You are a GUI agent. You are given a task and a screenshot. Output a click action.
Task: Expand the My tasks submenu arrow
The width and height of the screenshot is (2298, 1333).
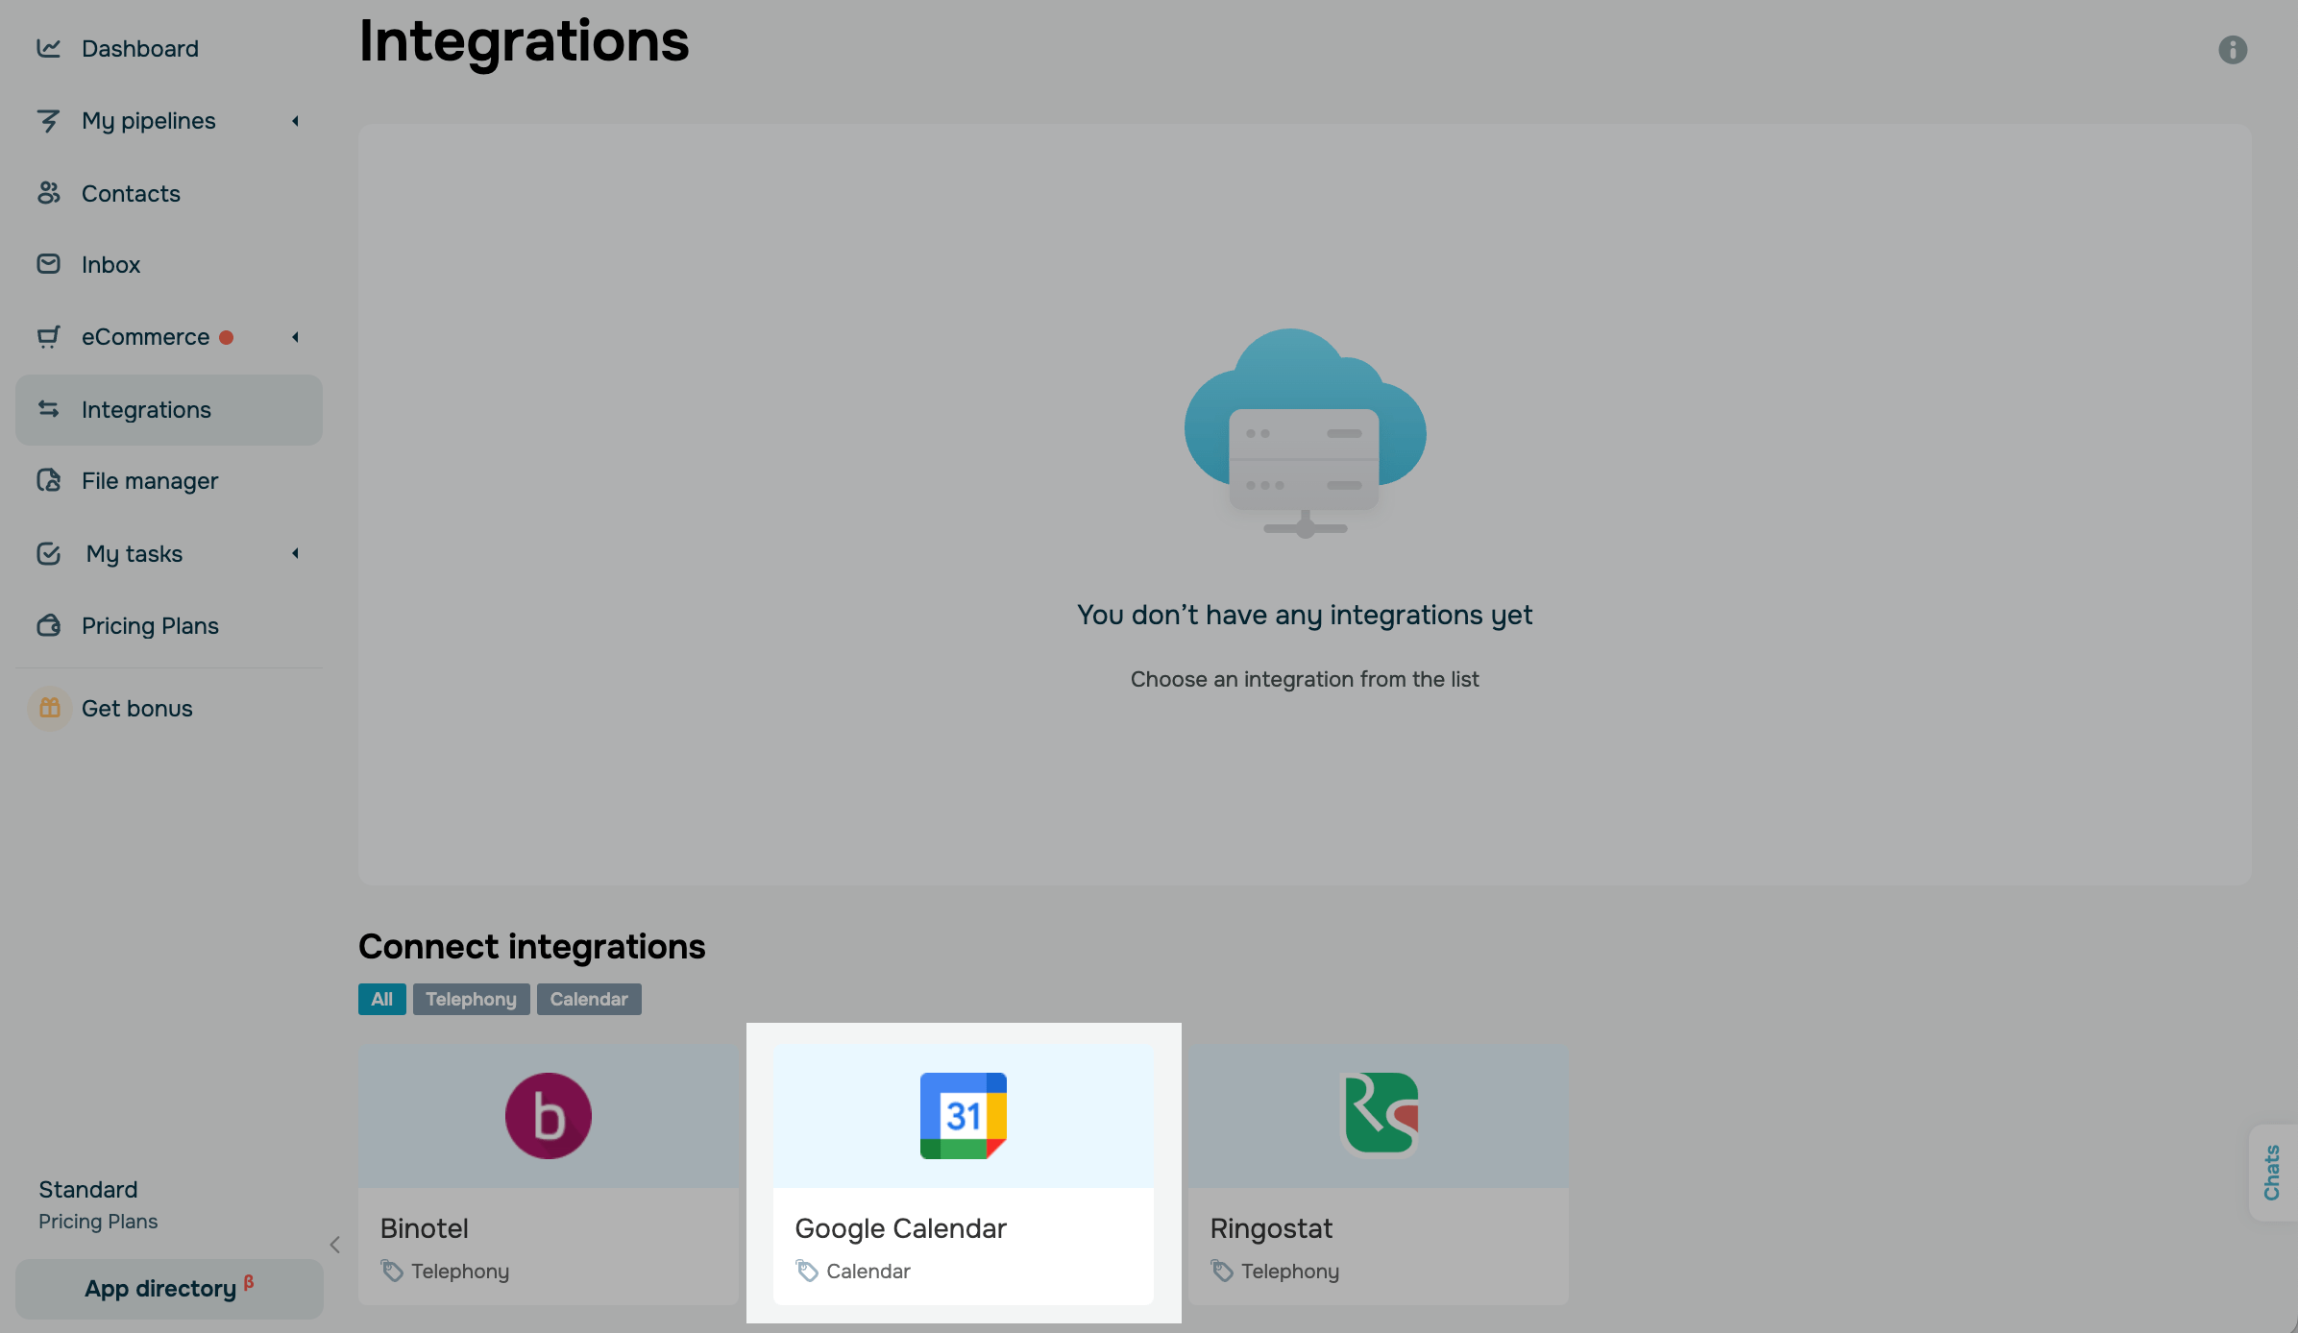point(296,553)
